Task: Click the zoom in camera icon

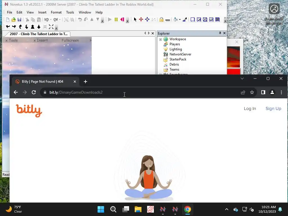Action: [x=33, y=27]
